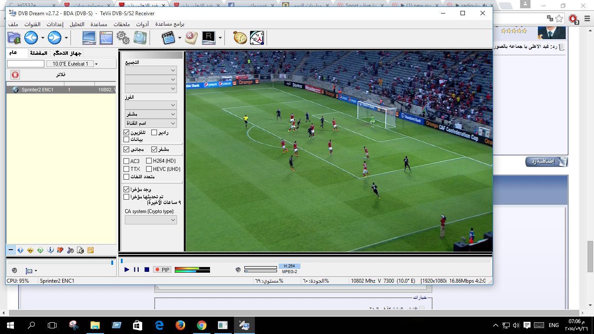Click the red heart favorites icon
The width and height of the screenshot is (594, 334).
tap(60, 250)
